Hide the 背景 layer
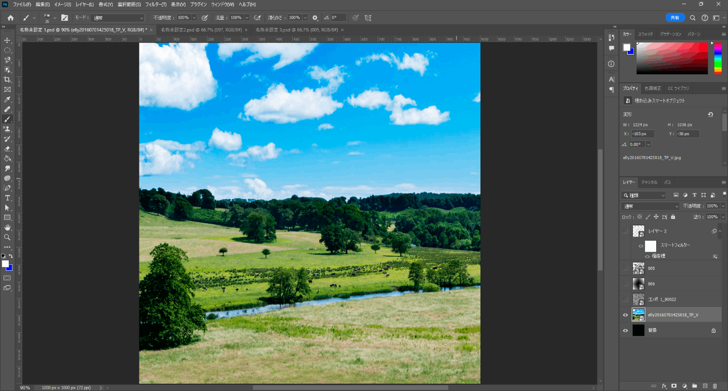Screen dimensions: 728x391 pos(625,330)
